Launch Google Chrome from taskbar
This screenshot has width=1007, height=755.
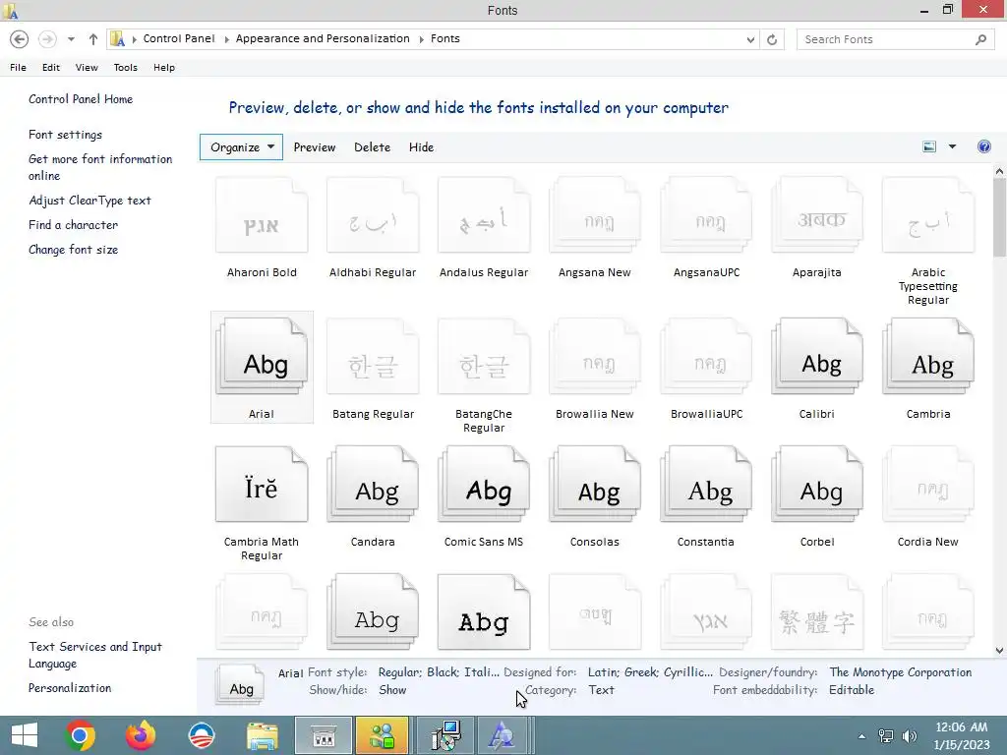coord(80,735)
